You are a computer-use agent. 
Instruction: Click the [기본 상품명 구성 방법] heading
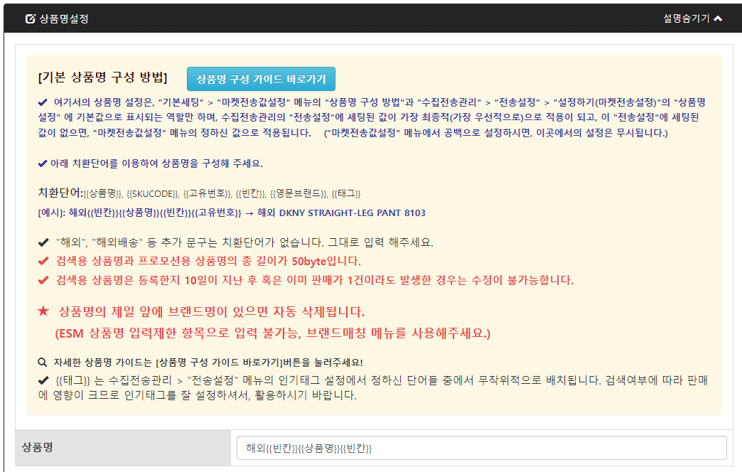coord(102,77)
